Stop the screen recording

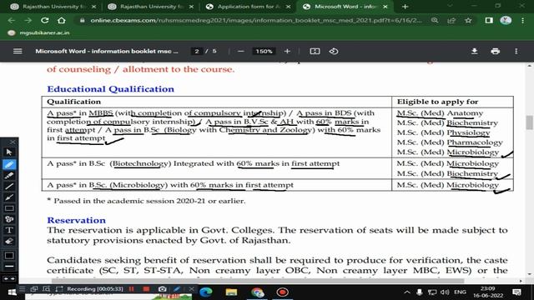pos(147,289)
